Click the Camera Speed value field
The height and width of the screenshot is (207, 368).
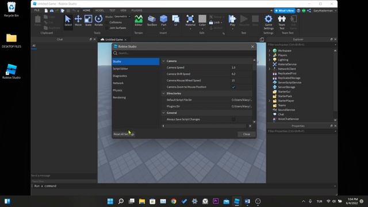pos(241,68)
